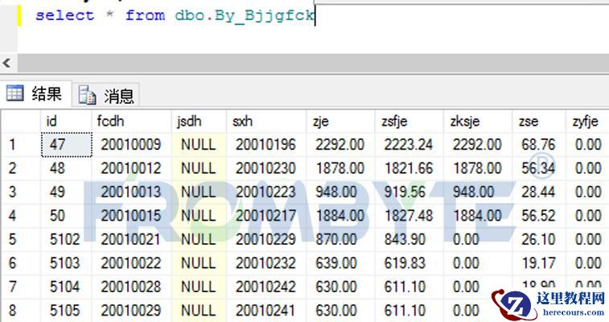Click fcdh cell 20010009
Viewport: 609px width, 322px height.
pyautogui.click(x=132, y=144)
